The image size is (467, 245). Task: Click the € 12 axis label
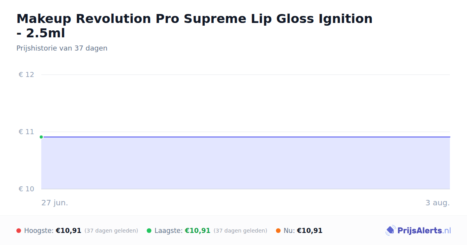26,75
